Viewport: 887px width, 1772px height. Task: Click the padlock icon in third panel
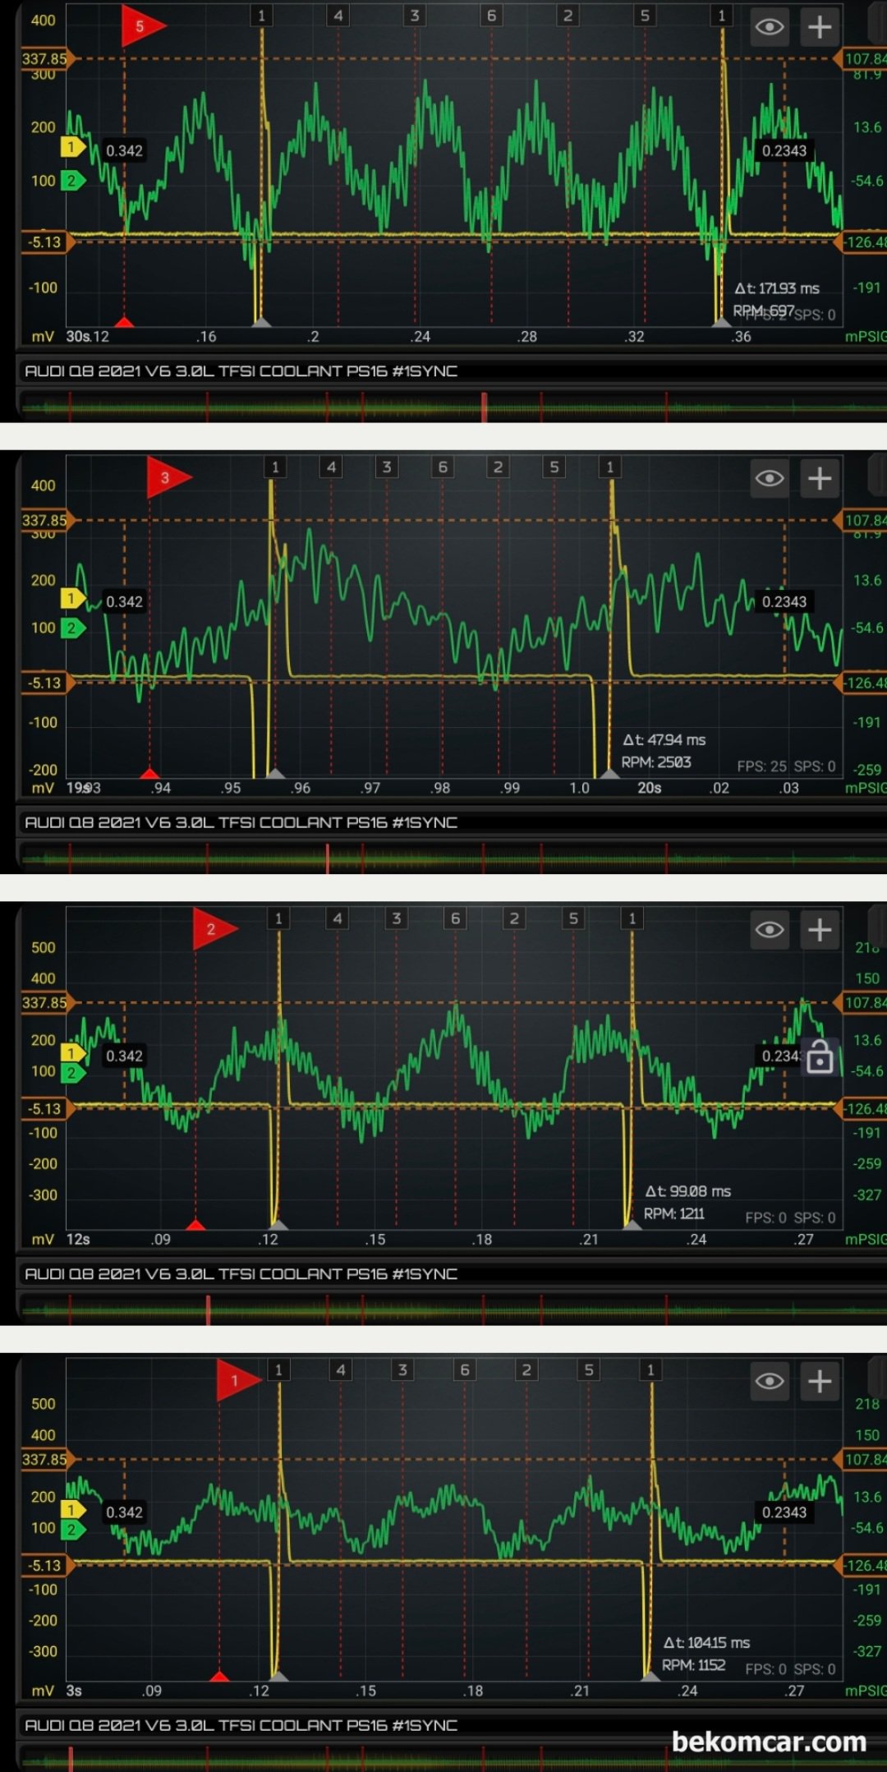click(x=820, y=1056)
